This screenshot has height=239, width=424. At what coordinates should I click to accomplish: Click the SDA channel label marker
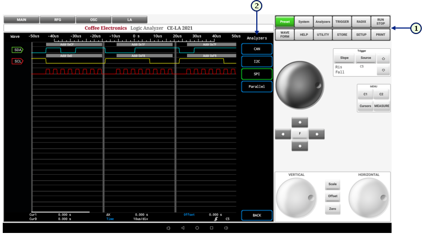click(18, 50)
